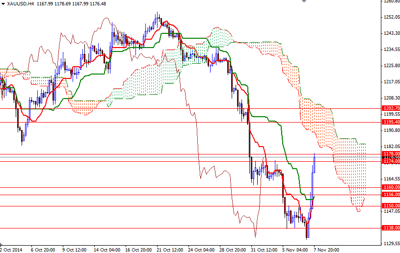Viewport: 400px width, 253px height.
Task: Click the 1182.05 price axis value
Action: tap(392, 147)
